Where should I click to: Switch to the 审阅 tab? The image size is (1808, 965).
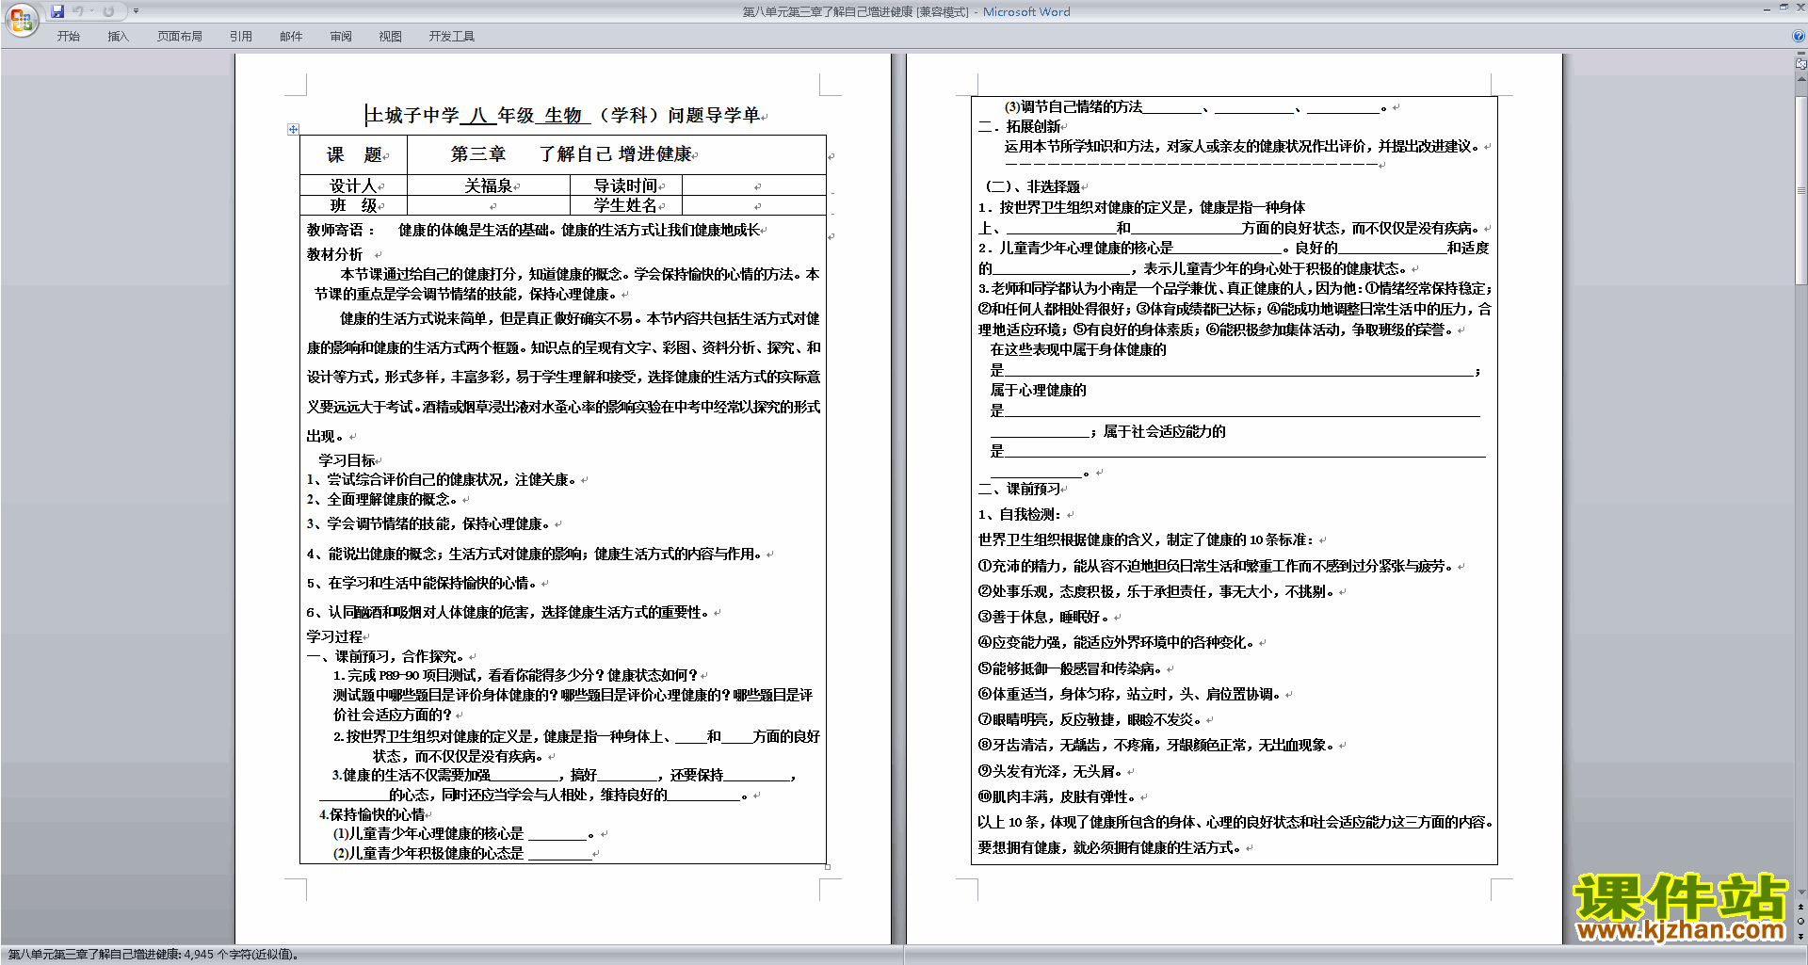click(341, 37)
